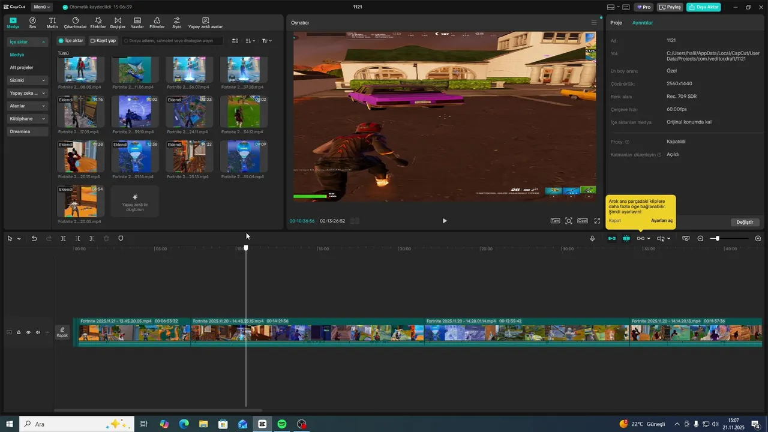Adjust the timeline zoom slider
Screen dimensions: 768x432
tap(717, 239)
